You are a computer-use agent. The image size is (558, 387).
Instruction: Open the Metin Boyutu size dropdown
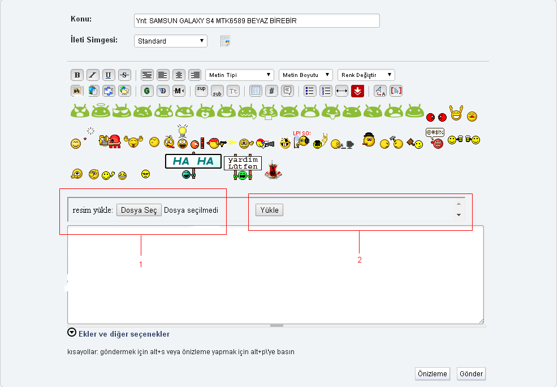pyautogui.click(x=305, y=75)
